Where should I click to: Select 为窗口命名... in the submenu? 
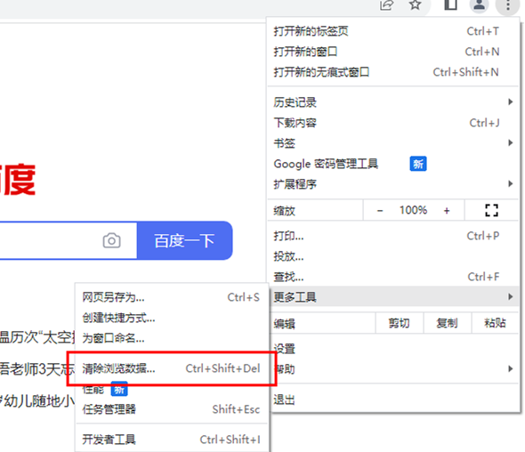click(x=172, y=338)
